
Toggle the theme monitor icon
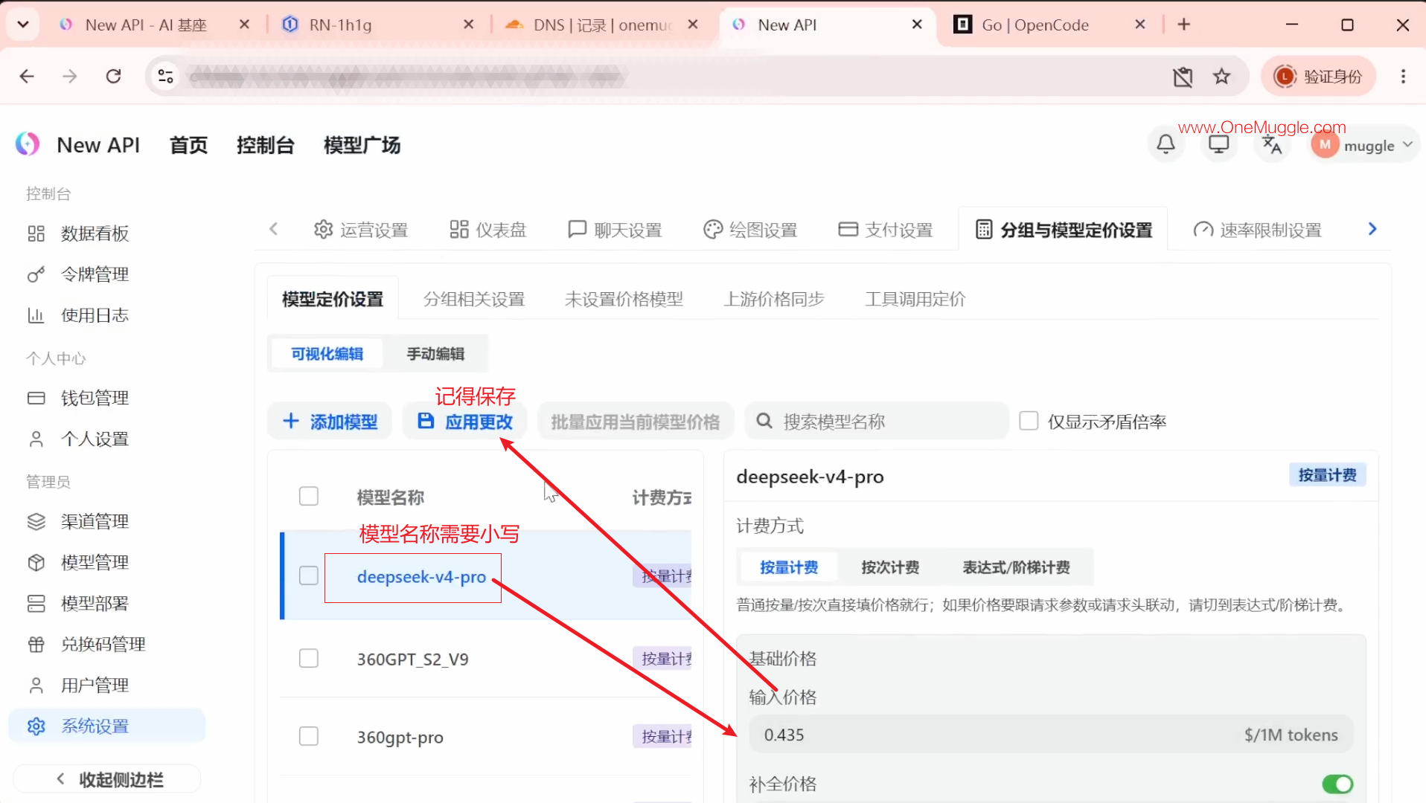point(1218,144)
